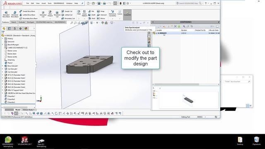The image size is (265, 149).
Task: Expand the Cut-Extrude1 feature node
Action: point(2,69)
